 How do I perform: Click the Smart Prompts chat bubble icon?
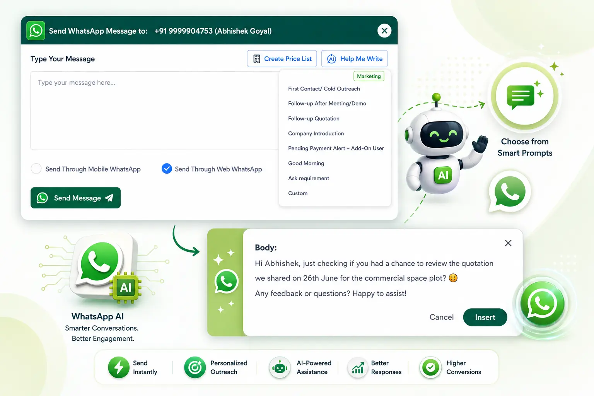pyautogui.click(x=525, y=96)
